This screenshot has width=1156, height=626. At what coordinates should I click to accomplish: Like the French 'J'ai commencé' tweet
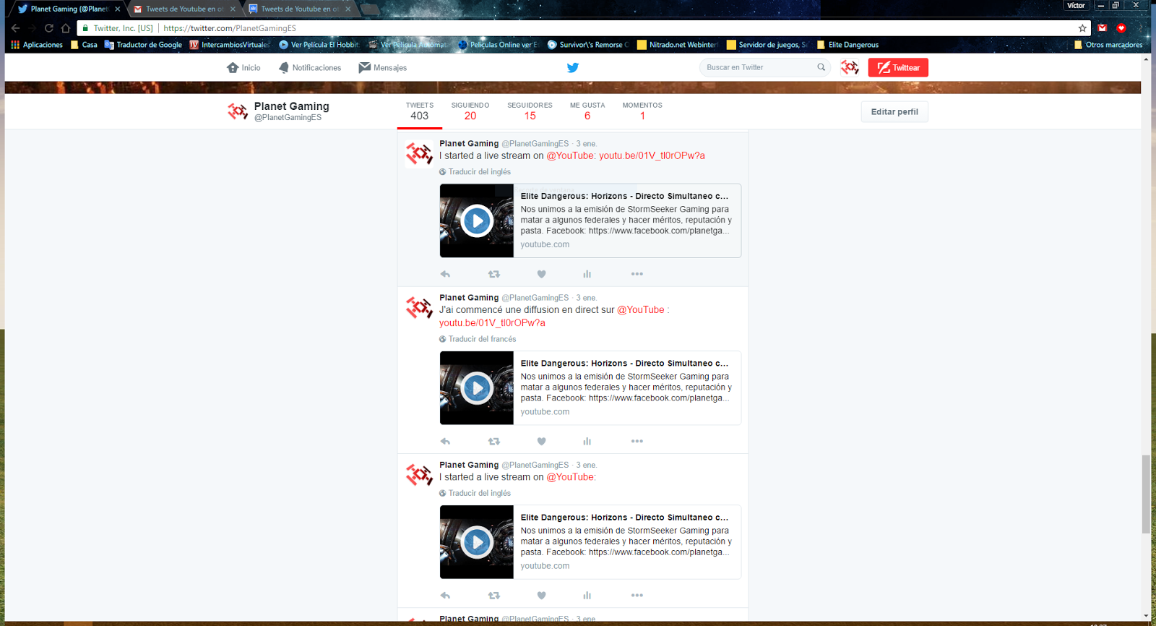(541, 441)
